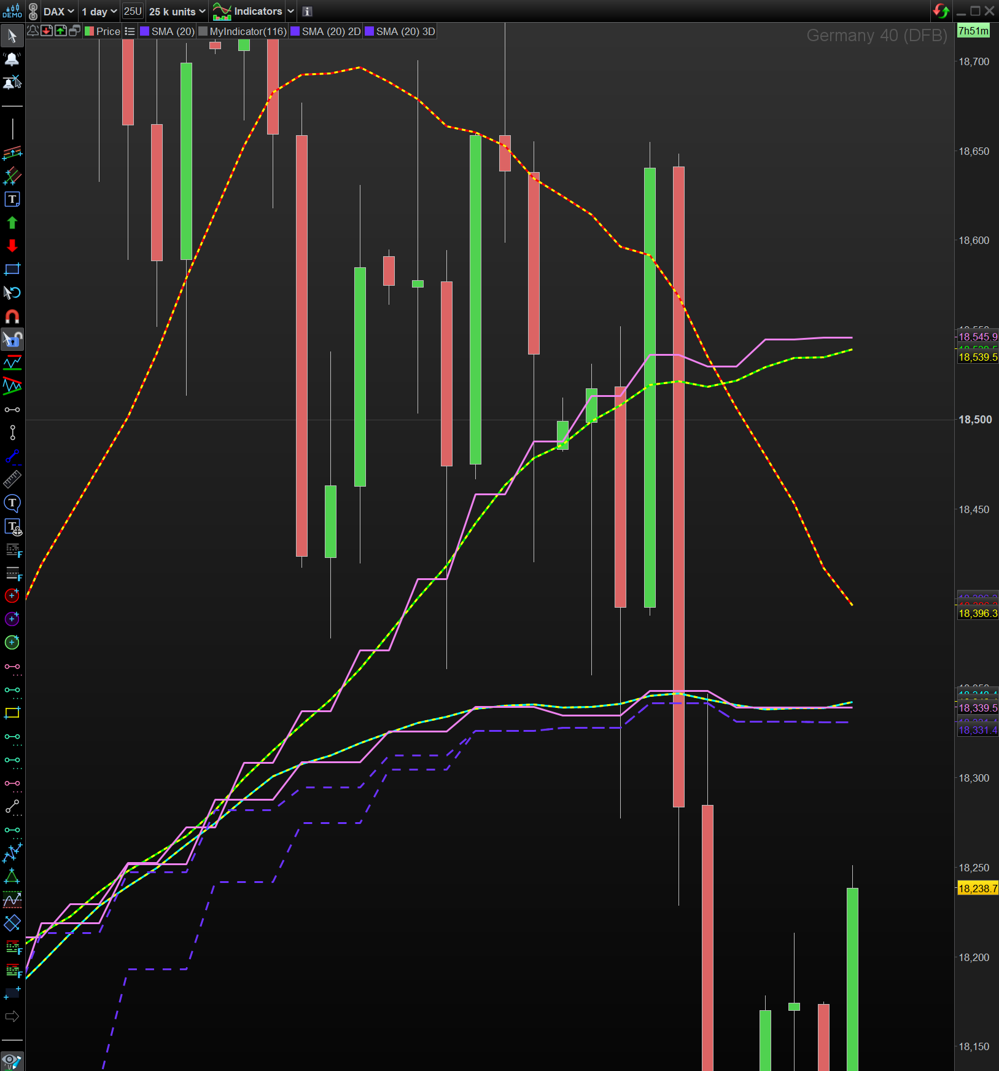
Task: Click the list icon next to Price
Action: (x=130, y=31)
